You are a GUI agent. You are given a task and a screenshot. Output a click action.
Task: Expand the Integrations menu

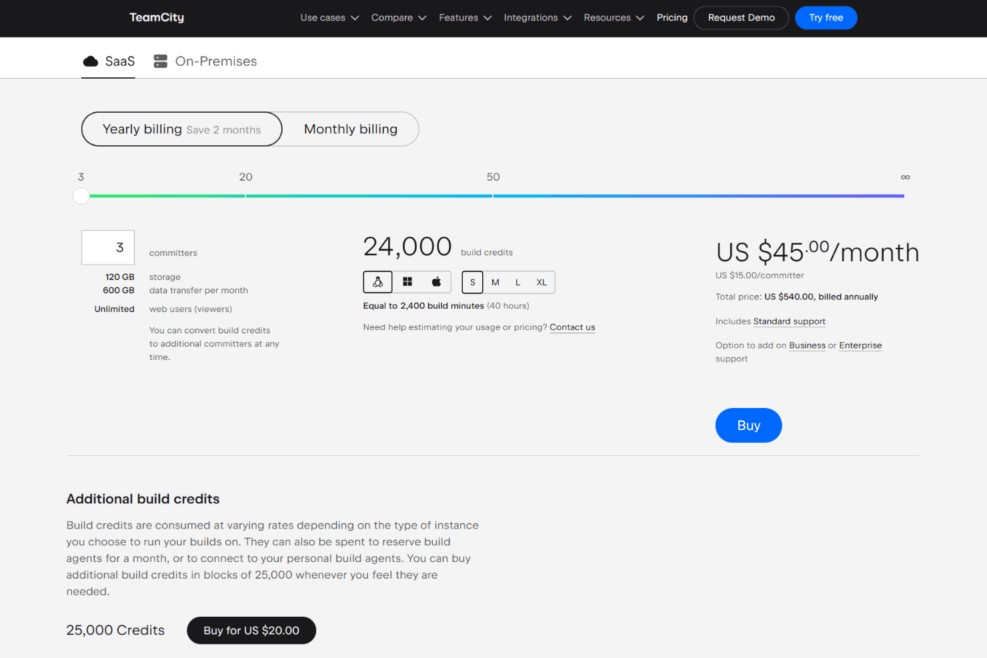click(x=538, y=18)
